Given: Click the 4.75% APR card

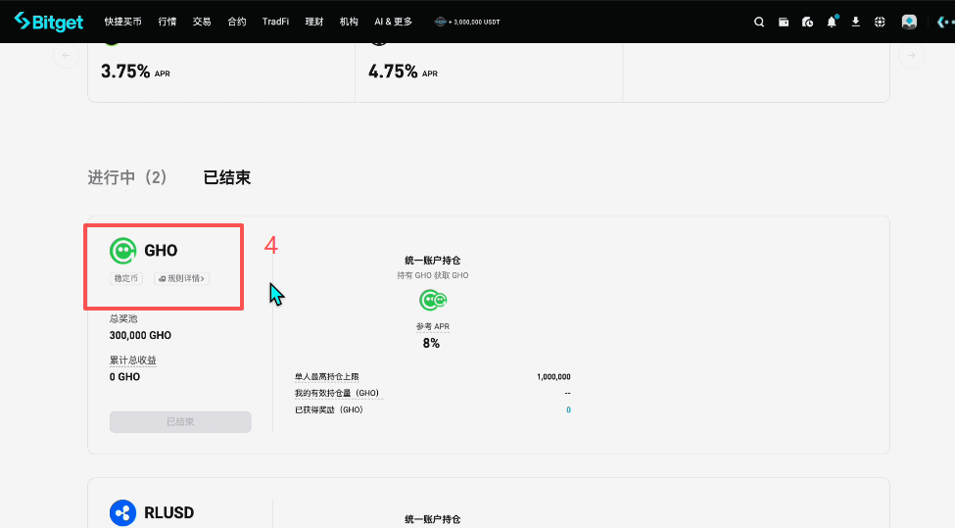Looking at the screenshot, I should [x=489, y=72].
